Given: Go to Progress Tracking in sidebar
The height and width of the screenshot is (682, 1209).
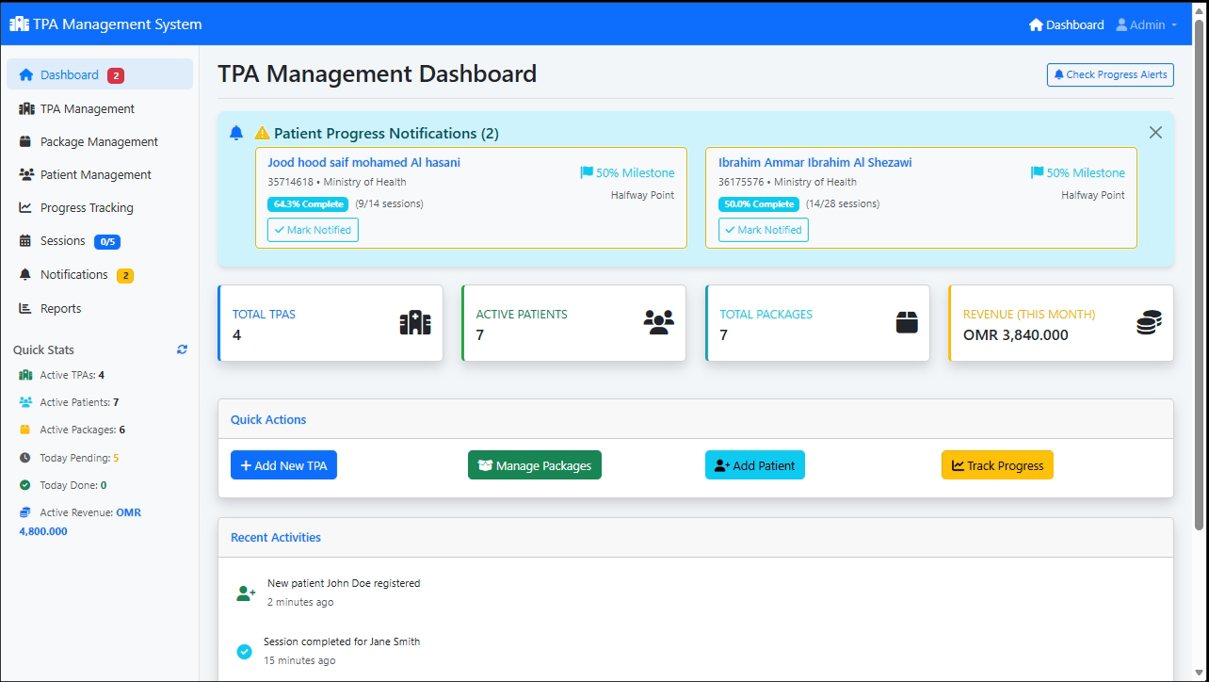Looking at the screenshot, I should 87,207.
